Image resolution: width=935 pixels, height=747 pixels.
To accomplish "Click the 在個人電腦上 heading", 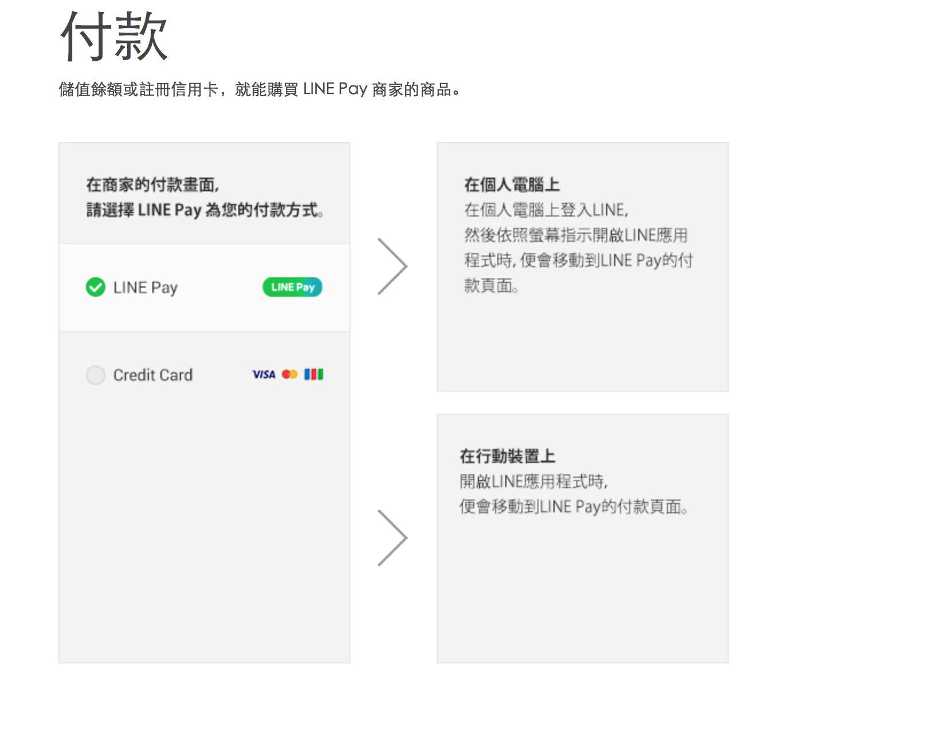I will (x=512, y=184).
